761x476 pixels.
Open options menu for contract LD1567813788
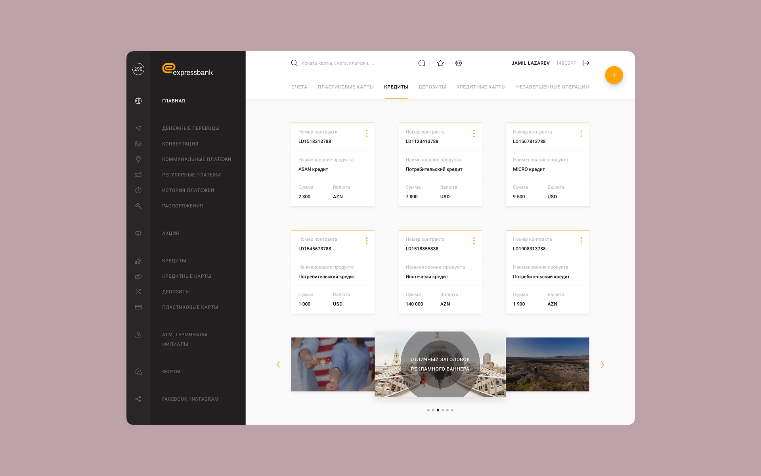point(581,134)
